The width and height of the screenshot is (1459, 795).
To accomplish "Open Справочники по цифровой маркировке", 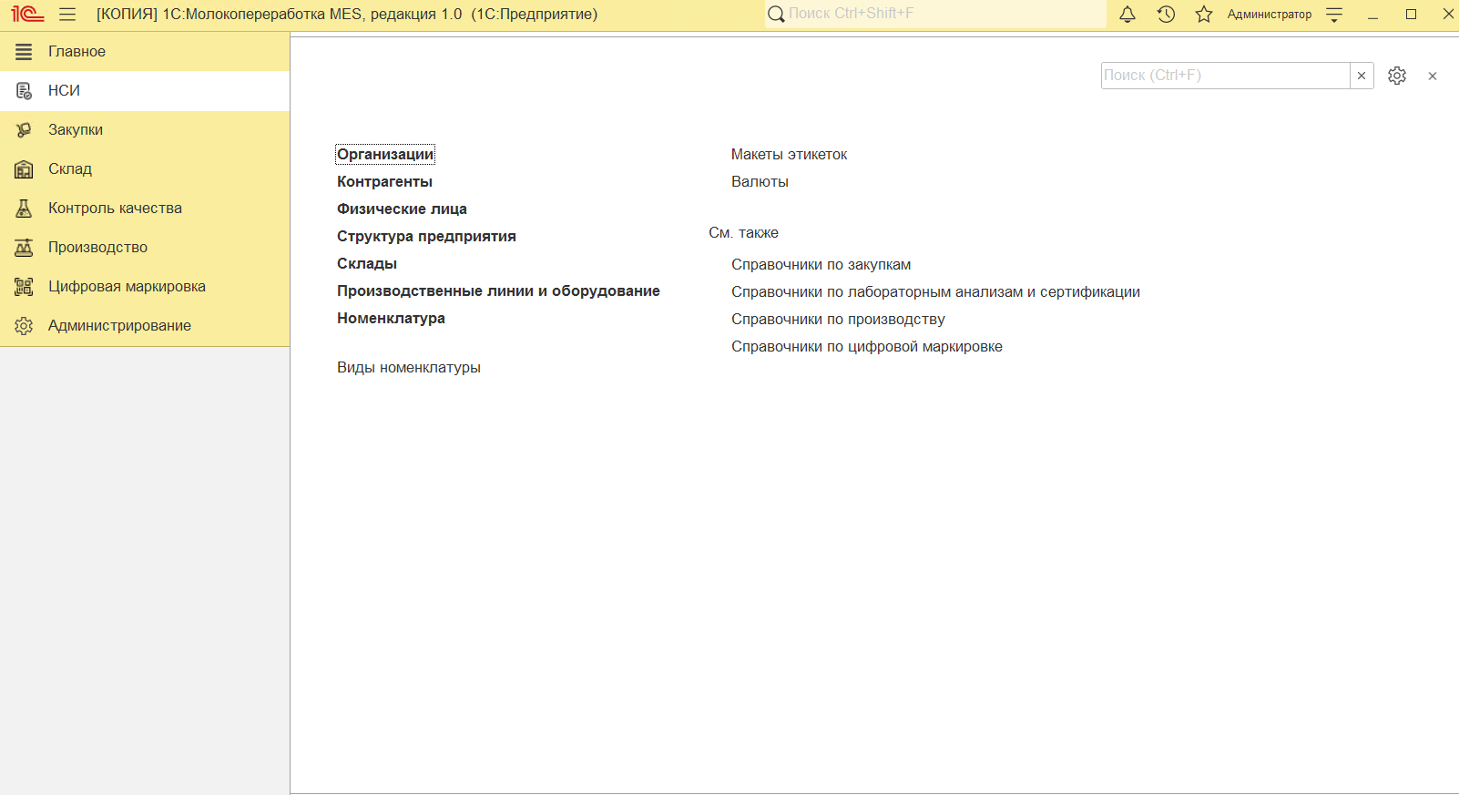I will (867, 346).
